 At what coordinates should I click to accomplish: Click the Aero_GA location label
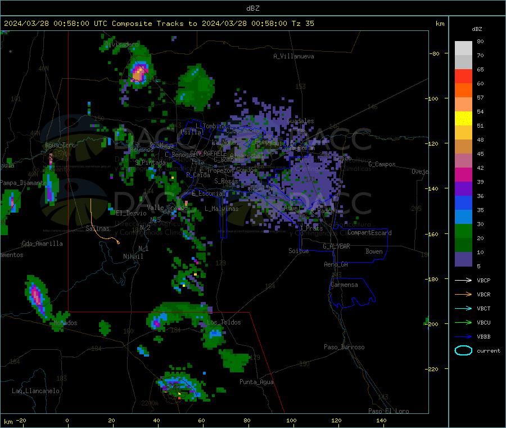336,264
